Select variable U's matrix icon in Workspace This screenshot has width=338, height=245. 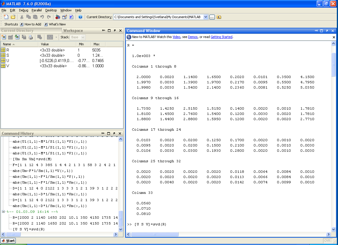[3, 61]
